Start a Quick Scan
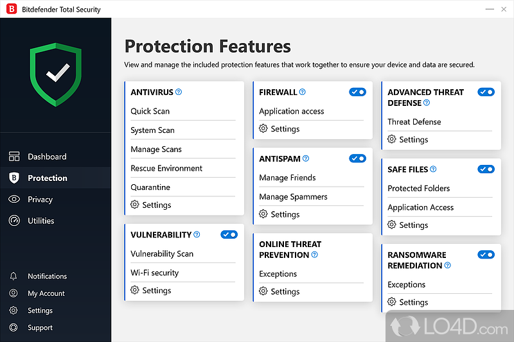 click(150, 111)
